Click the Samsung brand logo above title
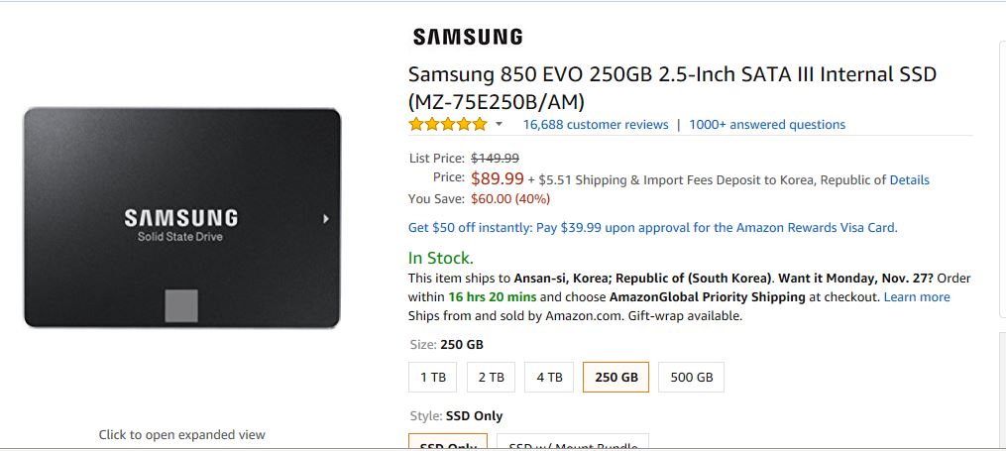 tap(468, 38)
